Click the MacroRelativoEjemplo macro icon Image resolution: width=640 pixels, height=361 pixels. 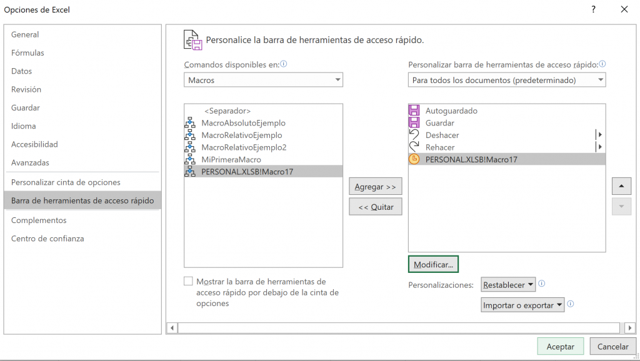tap(190, 135)
